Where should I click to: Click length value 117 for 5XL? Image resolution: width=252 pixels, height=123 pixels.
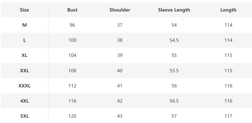228,116
